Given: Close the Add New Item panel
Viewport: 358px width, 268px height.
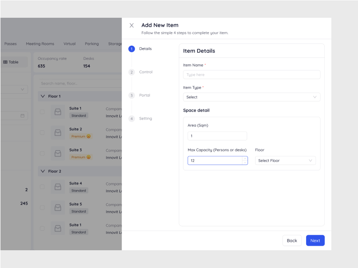Looking at the screenshot, I should click(132, 25).
